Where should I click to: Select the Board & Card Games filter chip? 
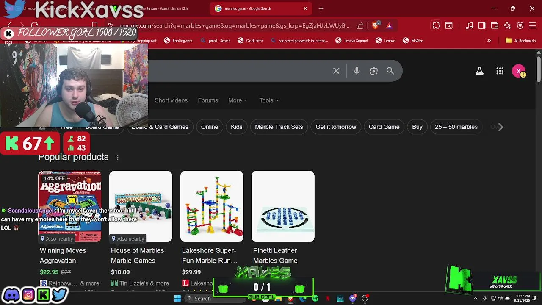pos(160,127)
